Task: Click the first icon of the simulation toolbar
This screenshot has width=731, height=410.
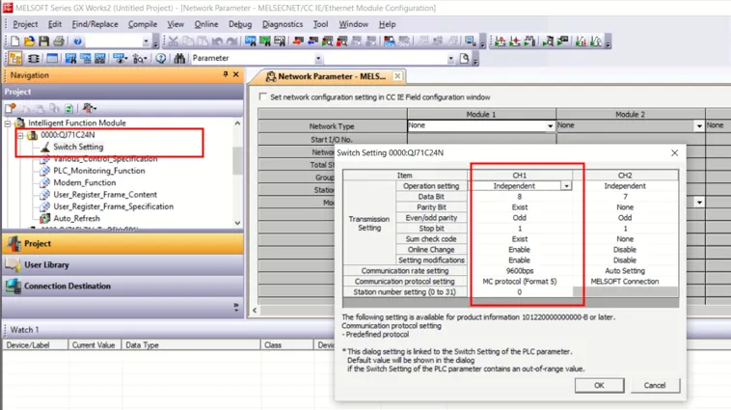Action: [x=501, y=41]
